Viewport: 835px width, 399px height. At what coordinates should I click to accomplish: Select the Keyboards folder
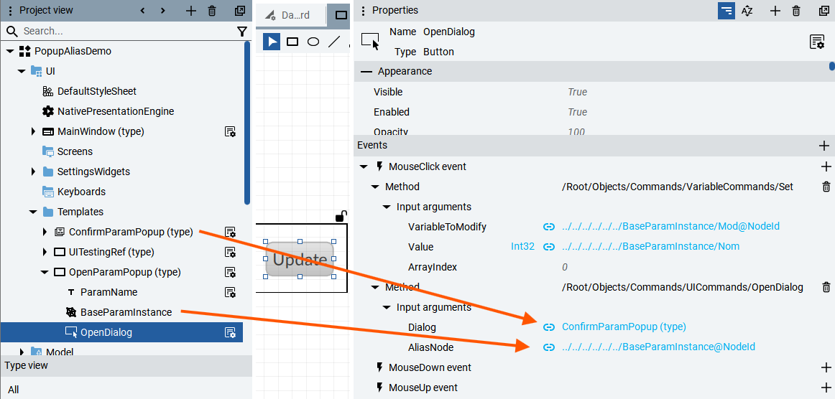coord(81,192)
